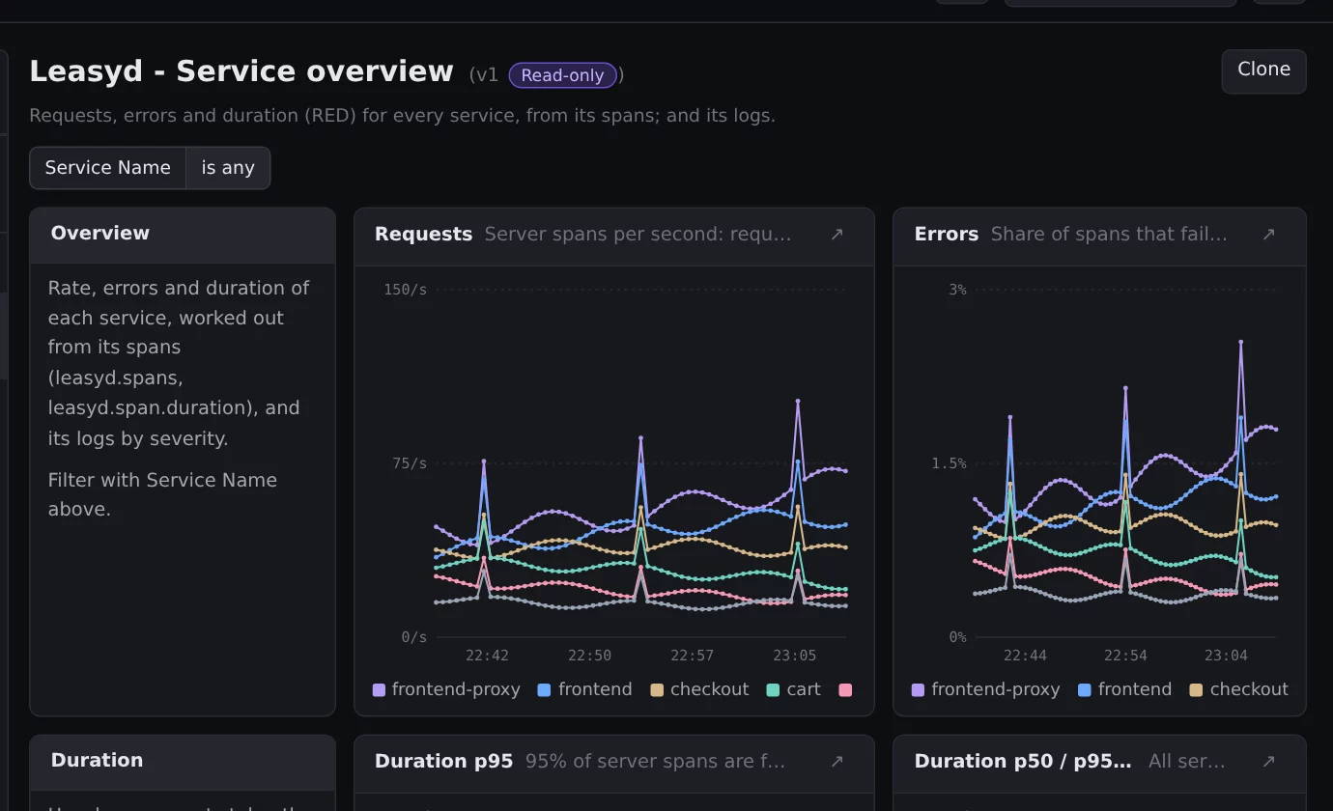Viewport: 1333px width, 811px height.
Task: Open the 'is any' filter dropdown
Action: pyautogui.click(x=228, y=168)
